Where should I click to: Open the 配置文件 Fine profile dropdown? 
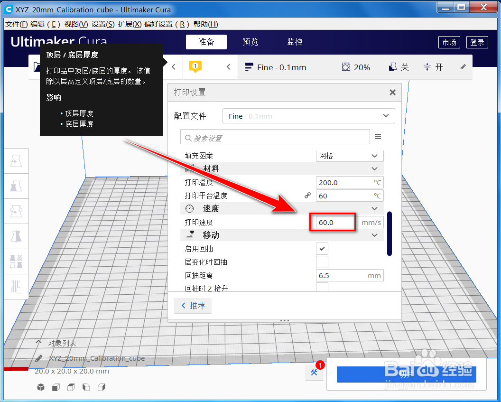tap(309, 116)
